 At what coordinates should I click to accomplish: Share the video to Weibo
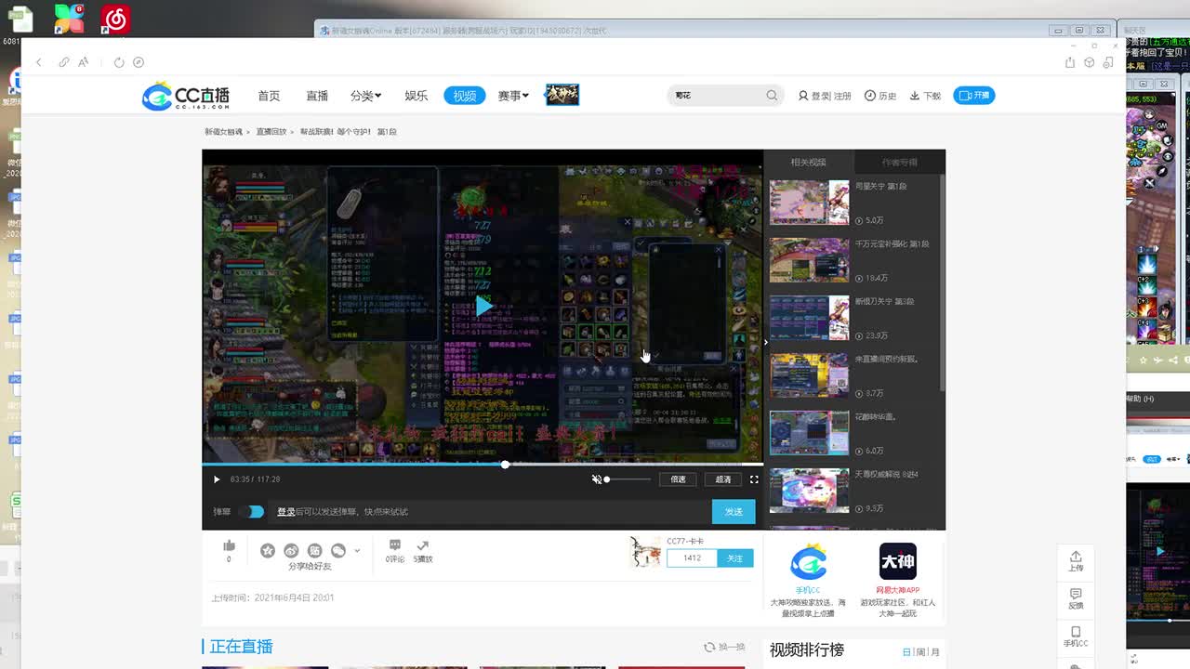click(x=291, y=551)
